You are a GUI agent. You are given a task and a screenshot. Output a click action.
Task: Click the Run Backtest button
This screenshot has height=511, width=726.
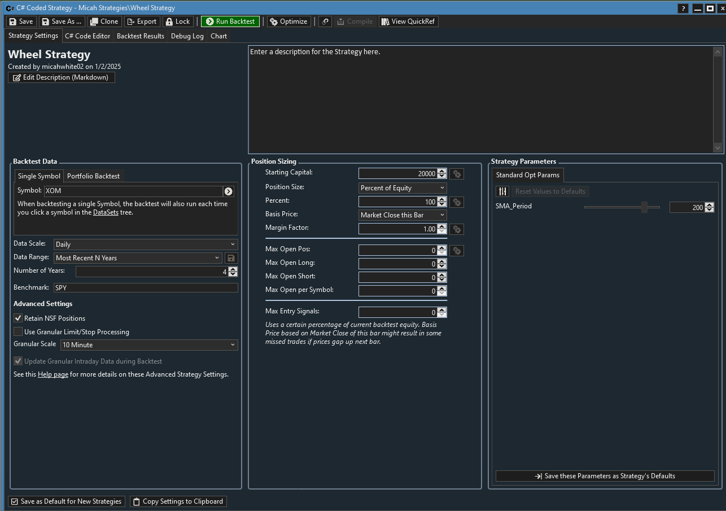click(230, 21)
